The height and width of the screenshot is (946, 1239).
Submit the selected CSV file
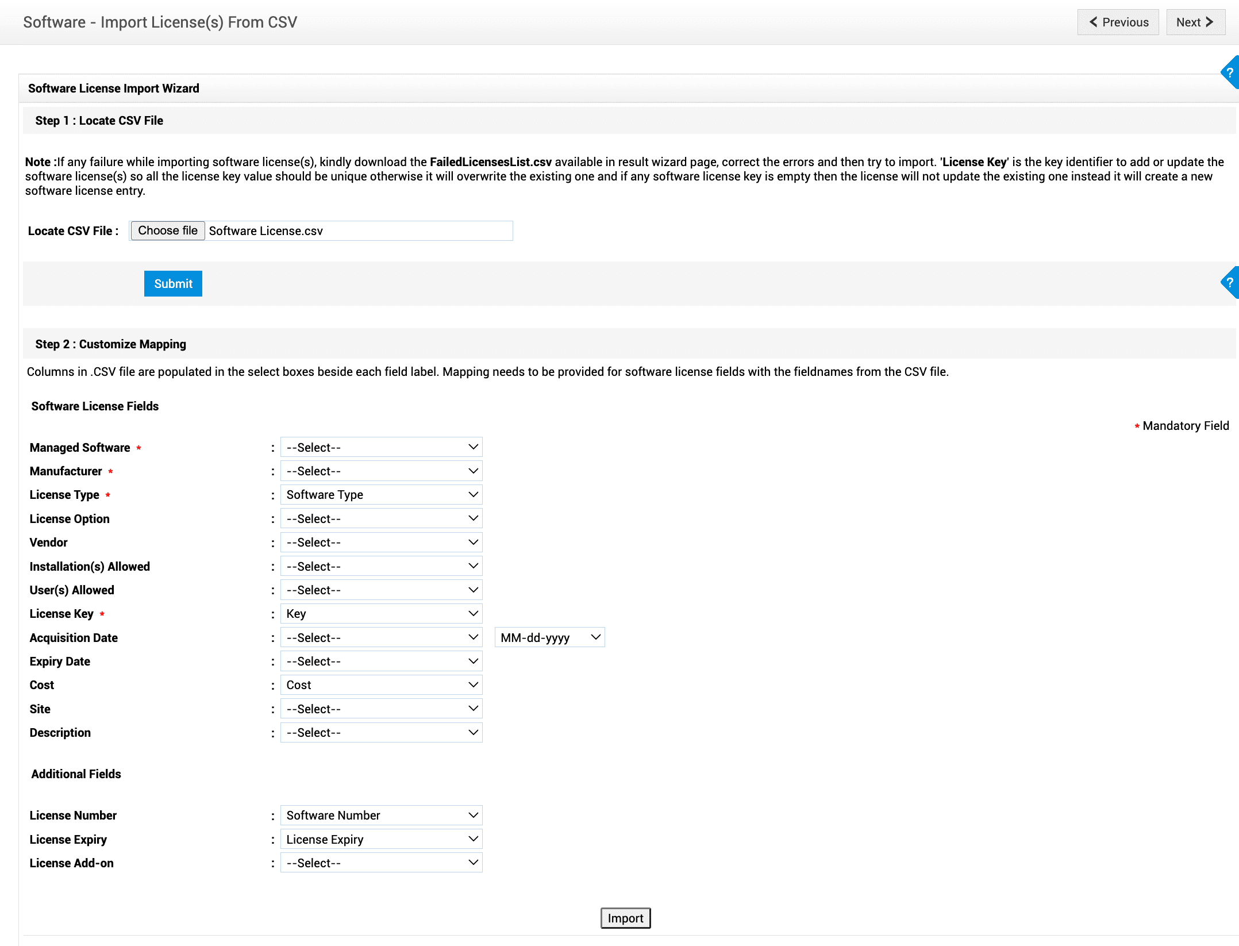[x=173, y=283]
